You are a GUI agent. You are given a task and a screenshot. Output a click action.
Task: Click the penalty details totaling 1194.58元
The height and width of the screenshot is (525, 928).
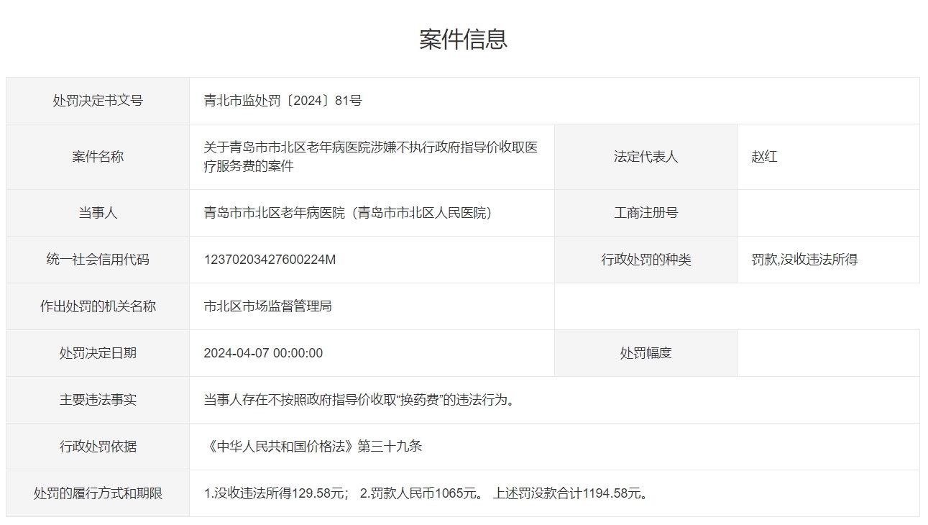[428, 493]
